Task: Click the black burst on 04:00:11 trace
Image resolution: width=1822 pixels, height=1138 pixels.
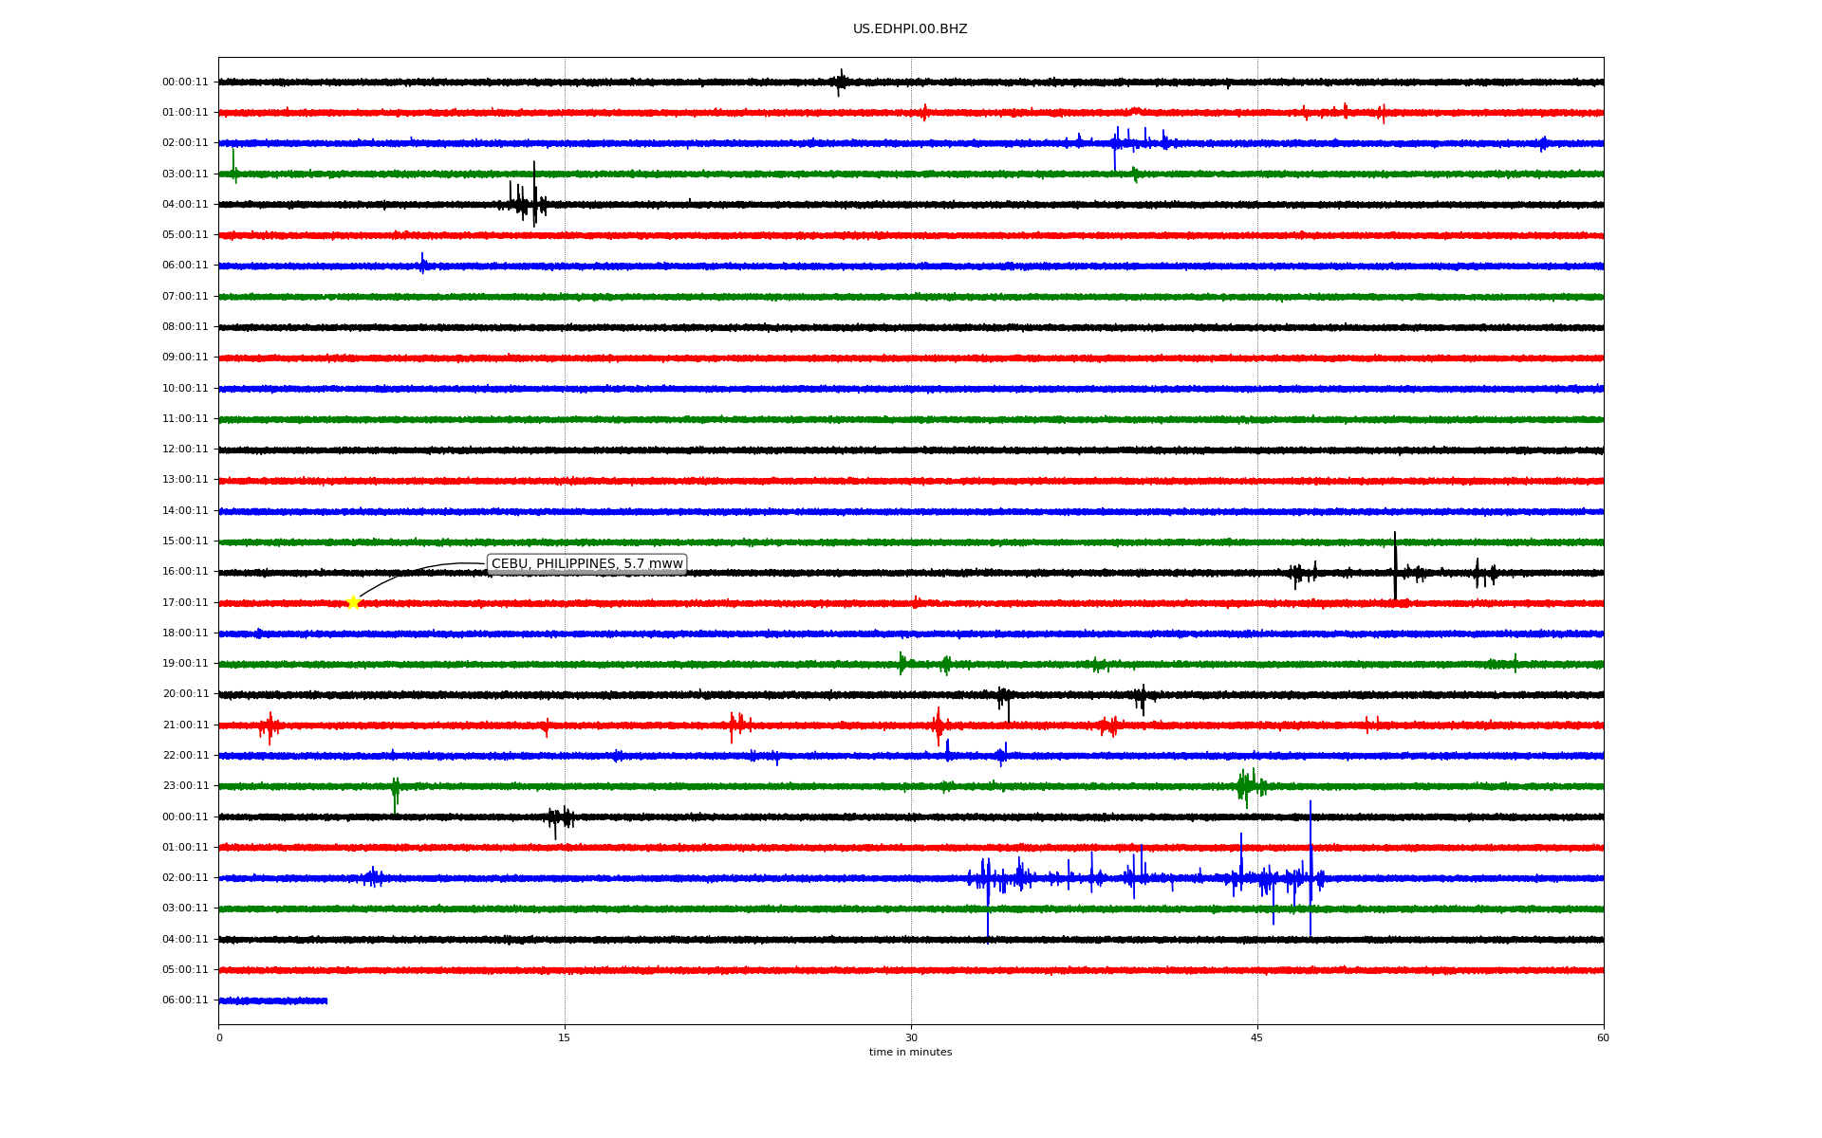Action: coord(527,202)
